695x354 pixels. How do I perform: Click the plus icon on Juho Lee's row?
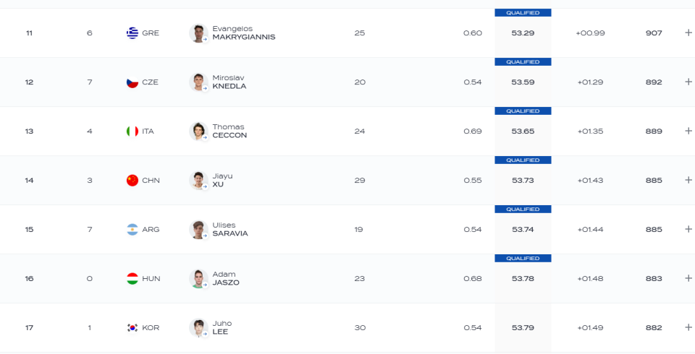click(688, 327)
